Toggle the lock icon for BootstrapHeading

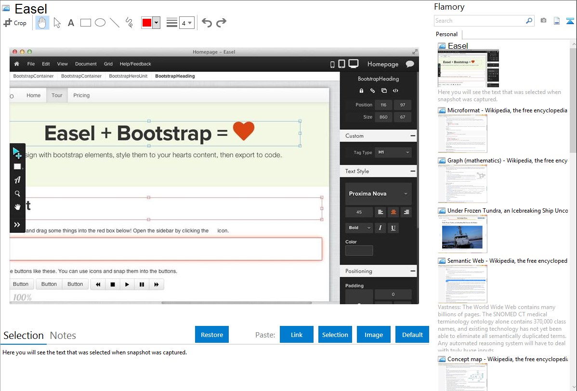coord(361,91)
